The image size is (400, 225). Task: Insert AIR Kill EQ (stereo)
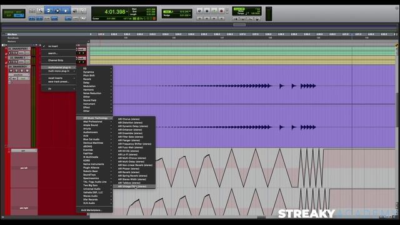134,151
